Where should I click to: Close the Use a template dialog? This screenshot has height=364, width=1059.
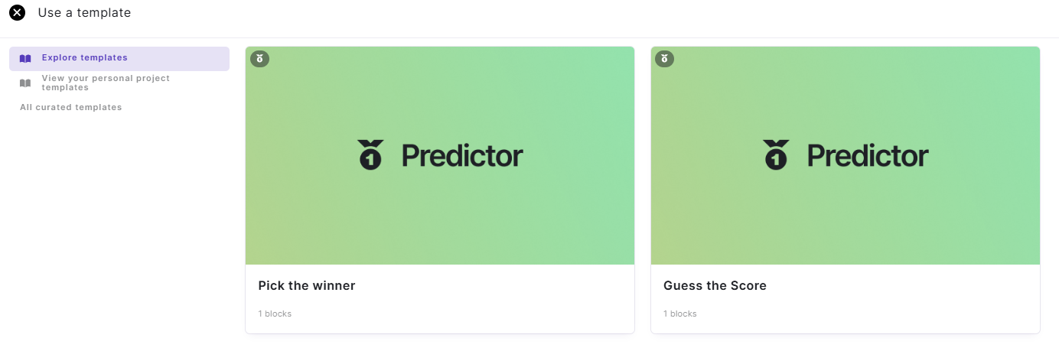[17, 13]
